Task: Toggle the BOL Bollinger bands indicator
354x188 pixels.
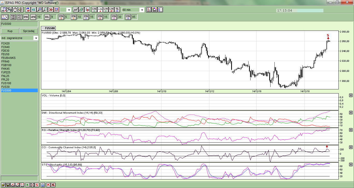Action: (x=47, y=17)
